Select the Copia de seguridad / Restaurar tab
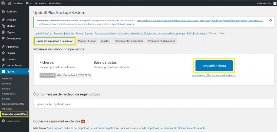Viewport: 277px width, 132px height. 55,41
